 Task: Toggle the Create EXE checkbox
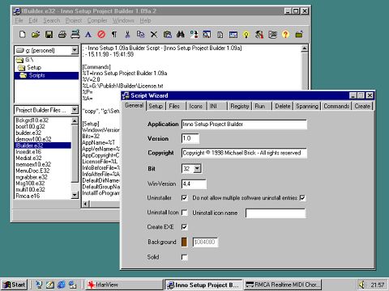tap(185, 227)
